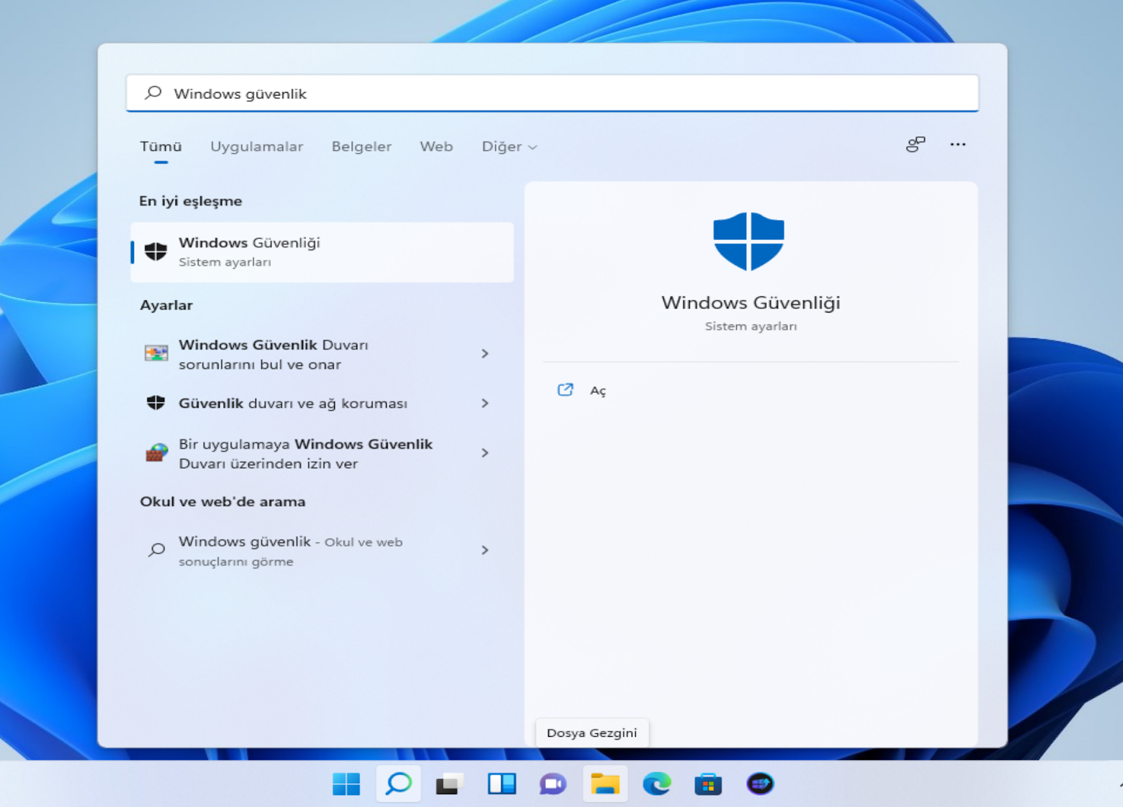Viewport: 1123px width, 807px height.
Task: Click the Windows Güvenlik Duvarı troubleshoot icon
Action: [156, 353]
